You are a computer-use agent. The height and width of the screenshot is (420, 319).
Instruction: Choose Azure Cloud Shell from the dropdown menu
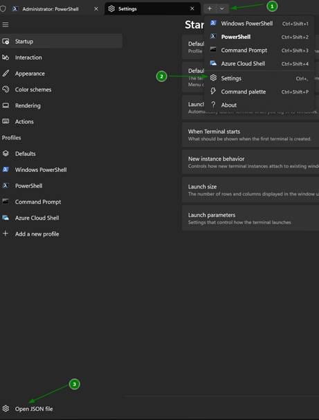point(259,64)
